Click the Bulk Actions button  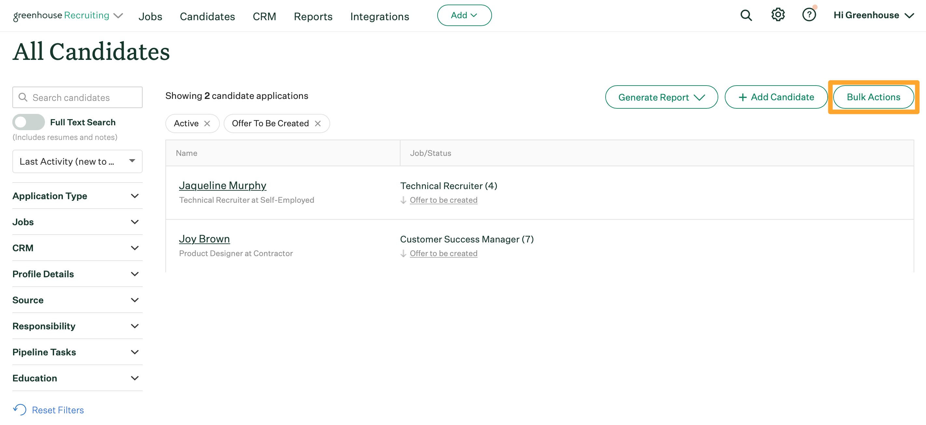tap(873, 97)
